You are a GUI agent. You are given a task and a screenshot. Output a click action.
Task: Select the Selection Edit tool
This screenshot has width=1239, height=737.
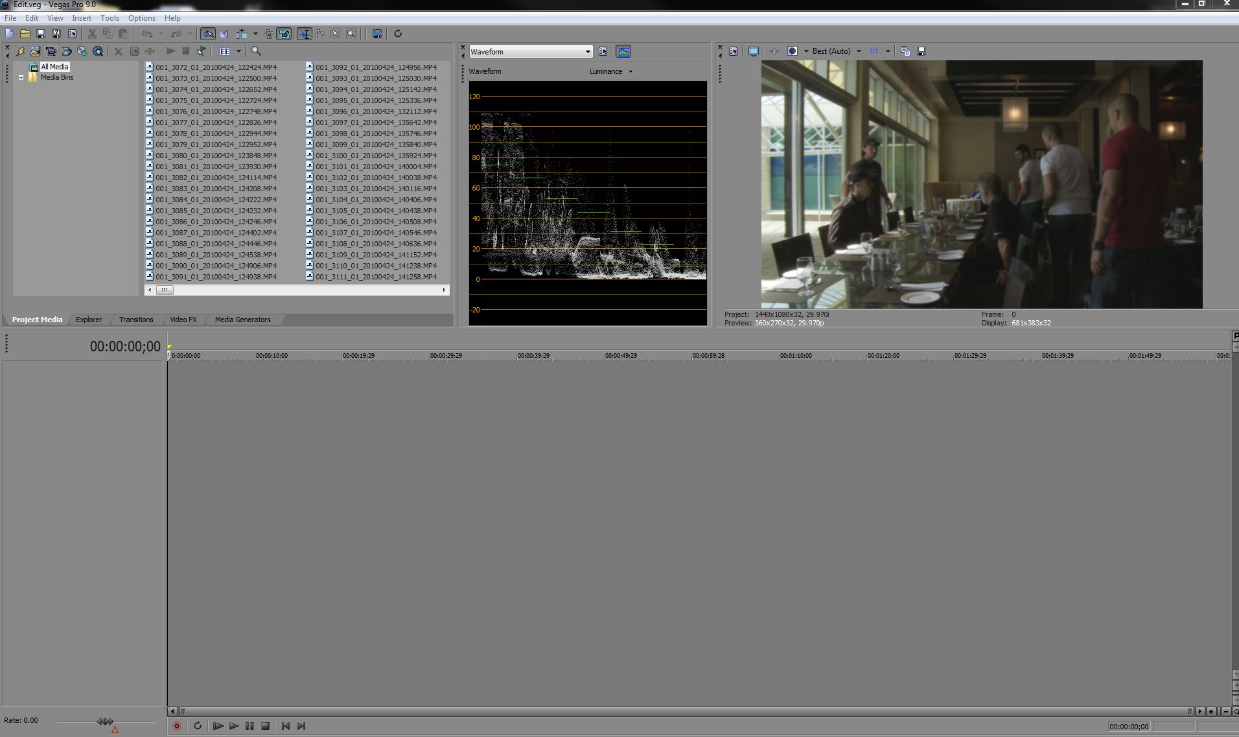coord(335,34)
